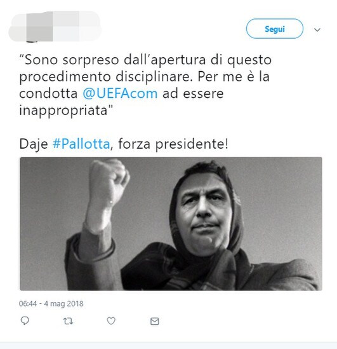Click the hooded man's face in the photo
337x349 pixels.
click(x=203, y=212)
